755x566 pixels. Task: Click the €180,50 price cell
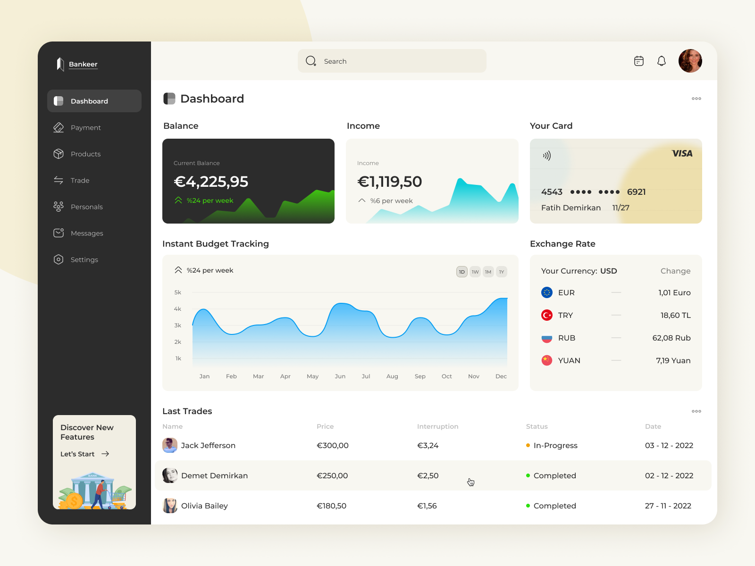[x=331, y=506]
